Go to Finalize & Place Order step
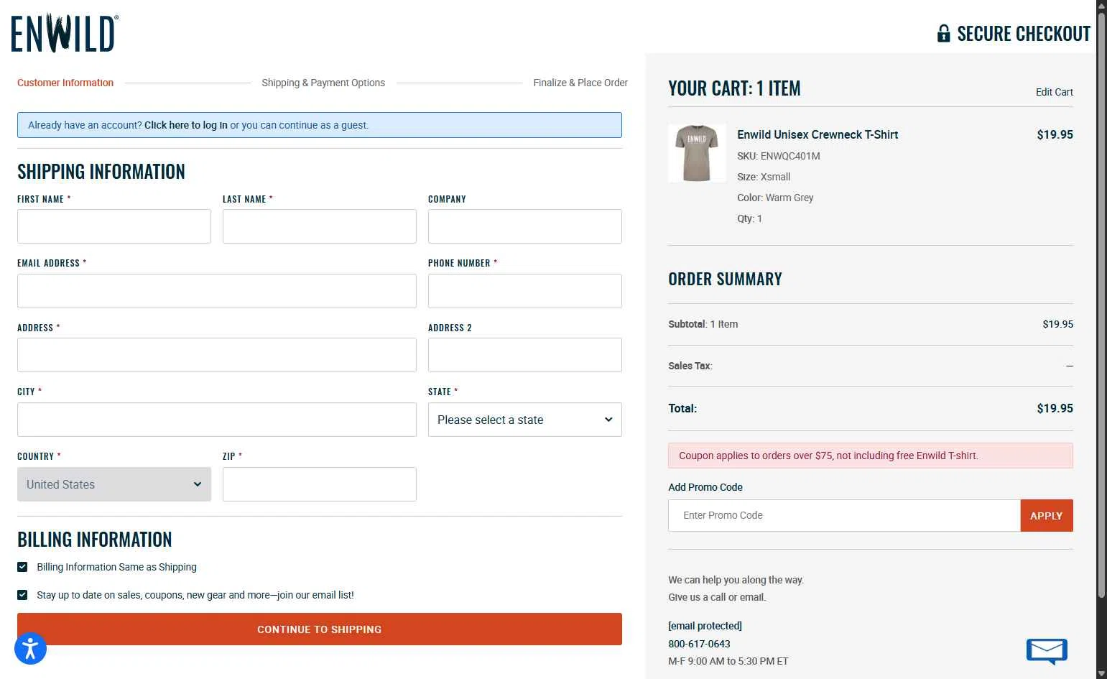The height and width of the screenshot is (679, 1107). pyautogui.click(x=580, y=83)
